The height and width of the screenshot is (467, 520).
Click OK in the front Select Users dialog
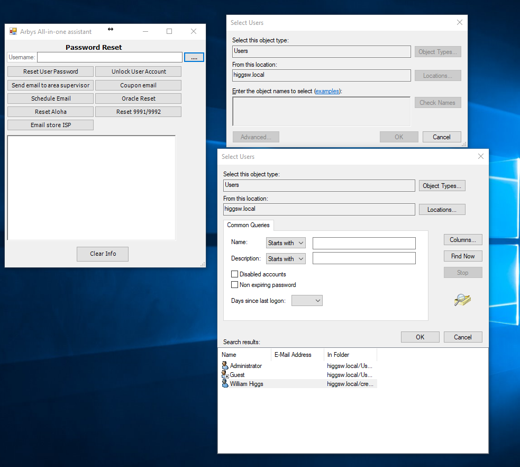[x=420, y=337]
